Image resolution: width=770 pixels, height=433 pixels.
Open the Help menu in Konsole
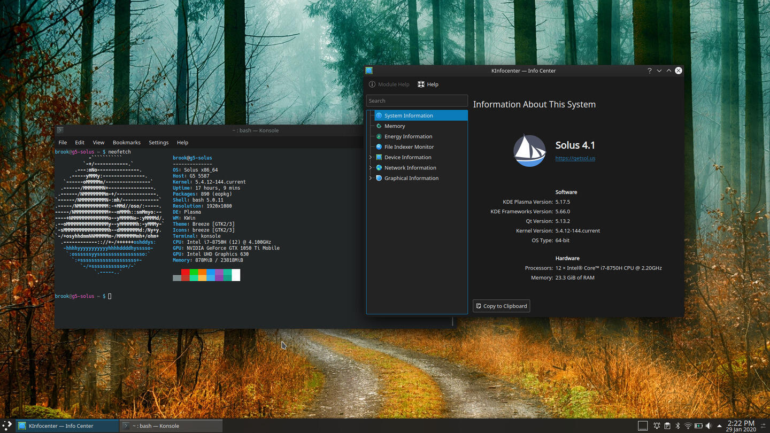(182, 143)
